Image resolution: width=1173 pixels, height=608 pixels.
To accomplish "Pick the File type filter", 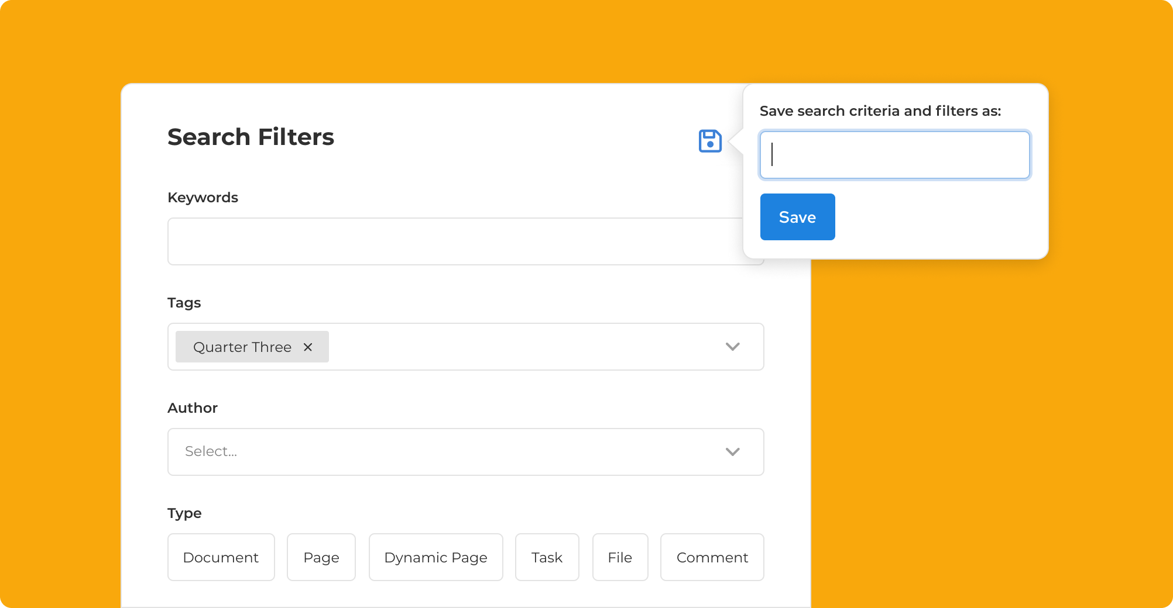I will click(620, 557).
